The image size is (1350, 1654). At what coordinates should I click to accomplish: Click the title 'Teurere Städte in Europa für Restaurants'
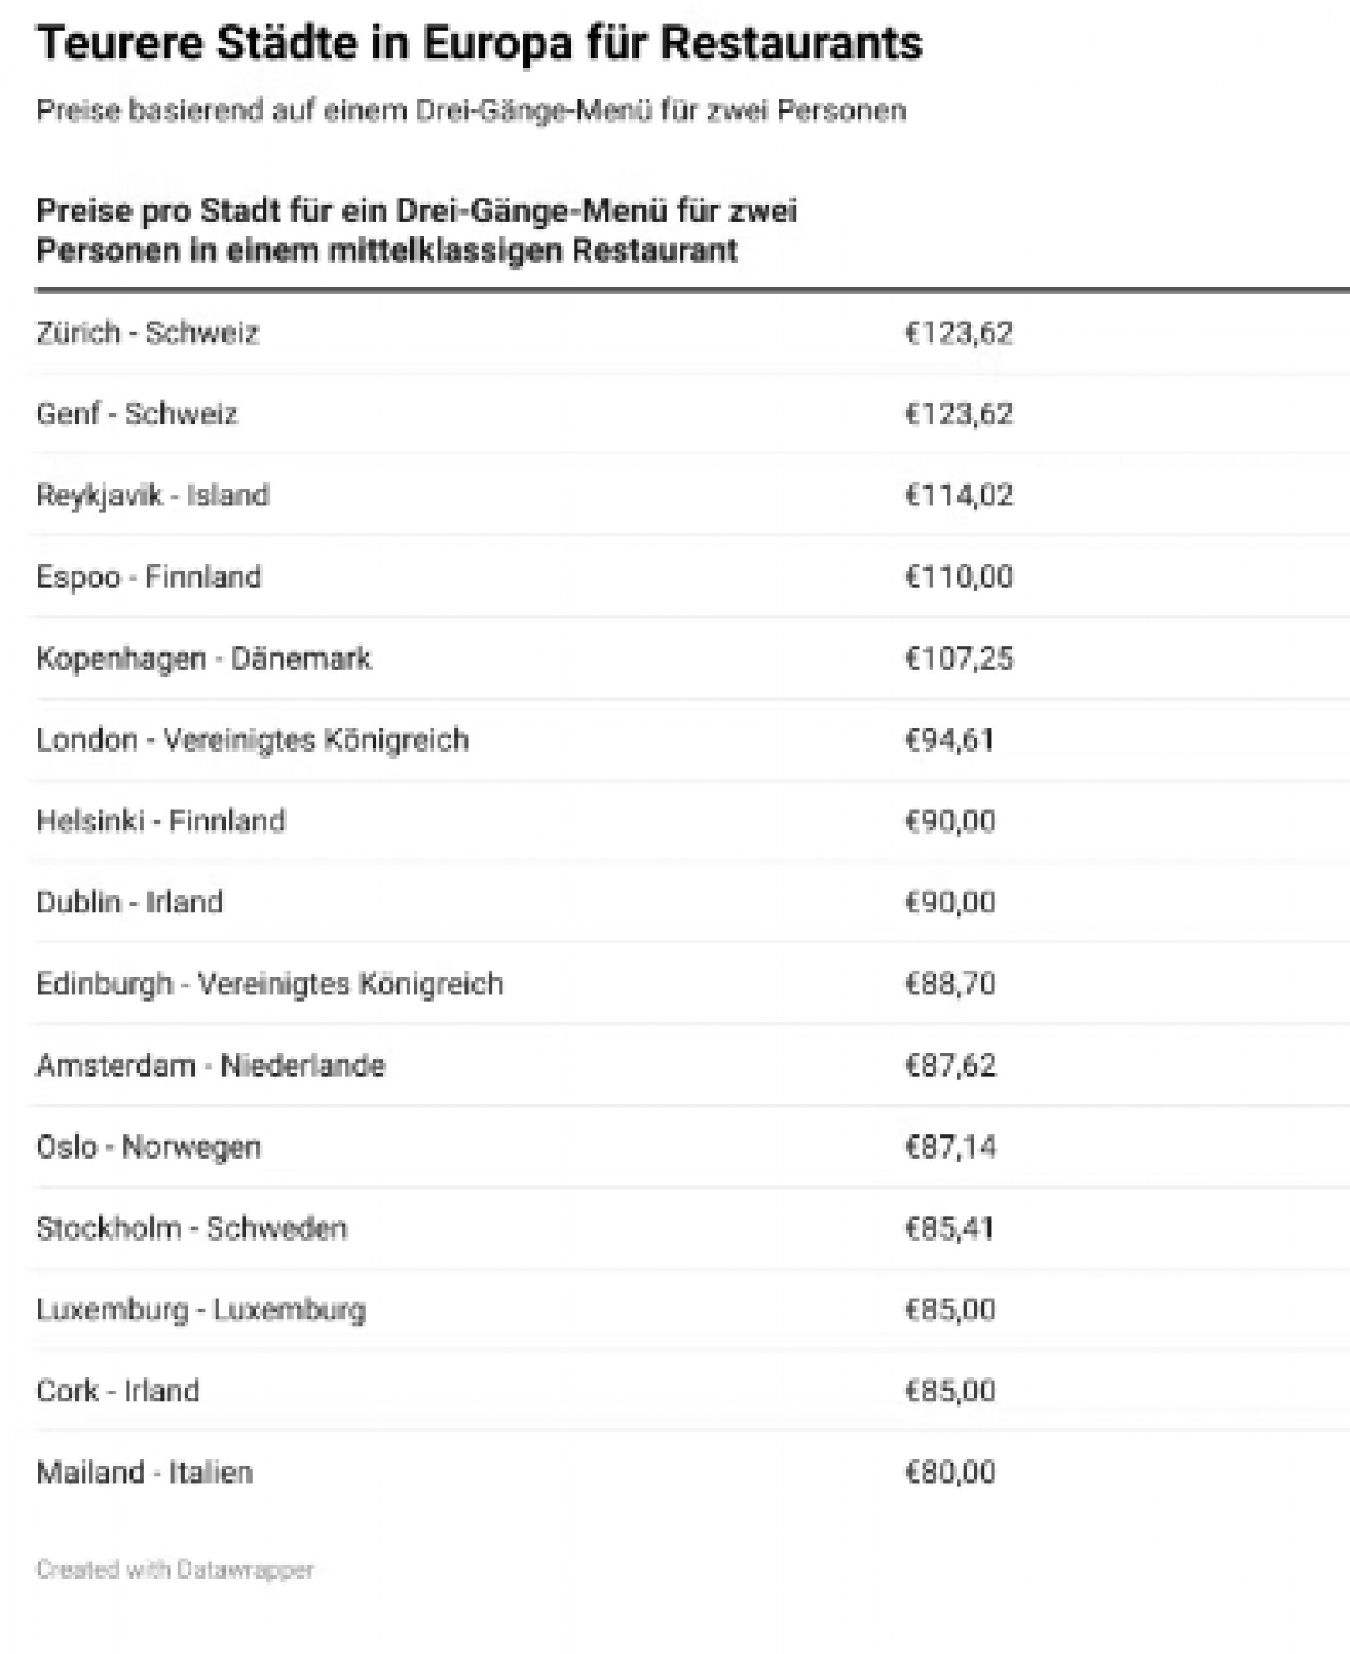coord(480,43)
